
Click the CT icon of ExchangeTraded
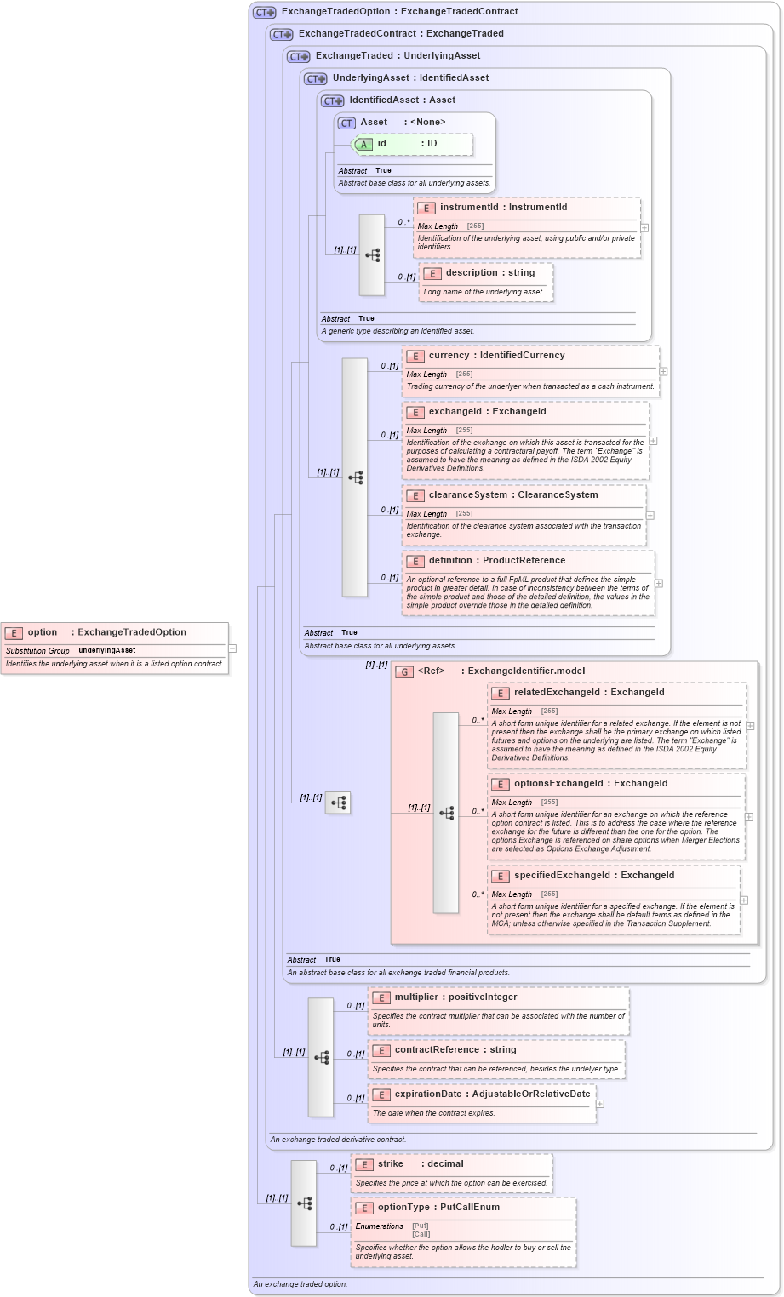(x=299, y=56)
